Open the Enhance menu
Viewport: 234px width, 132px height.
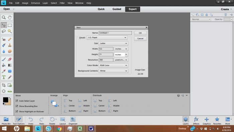coord(35,3)
